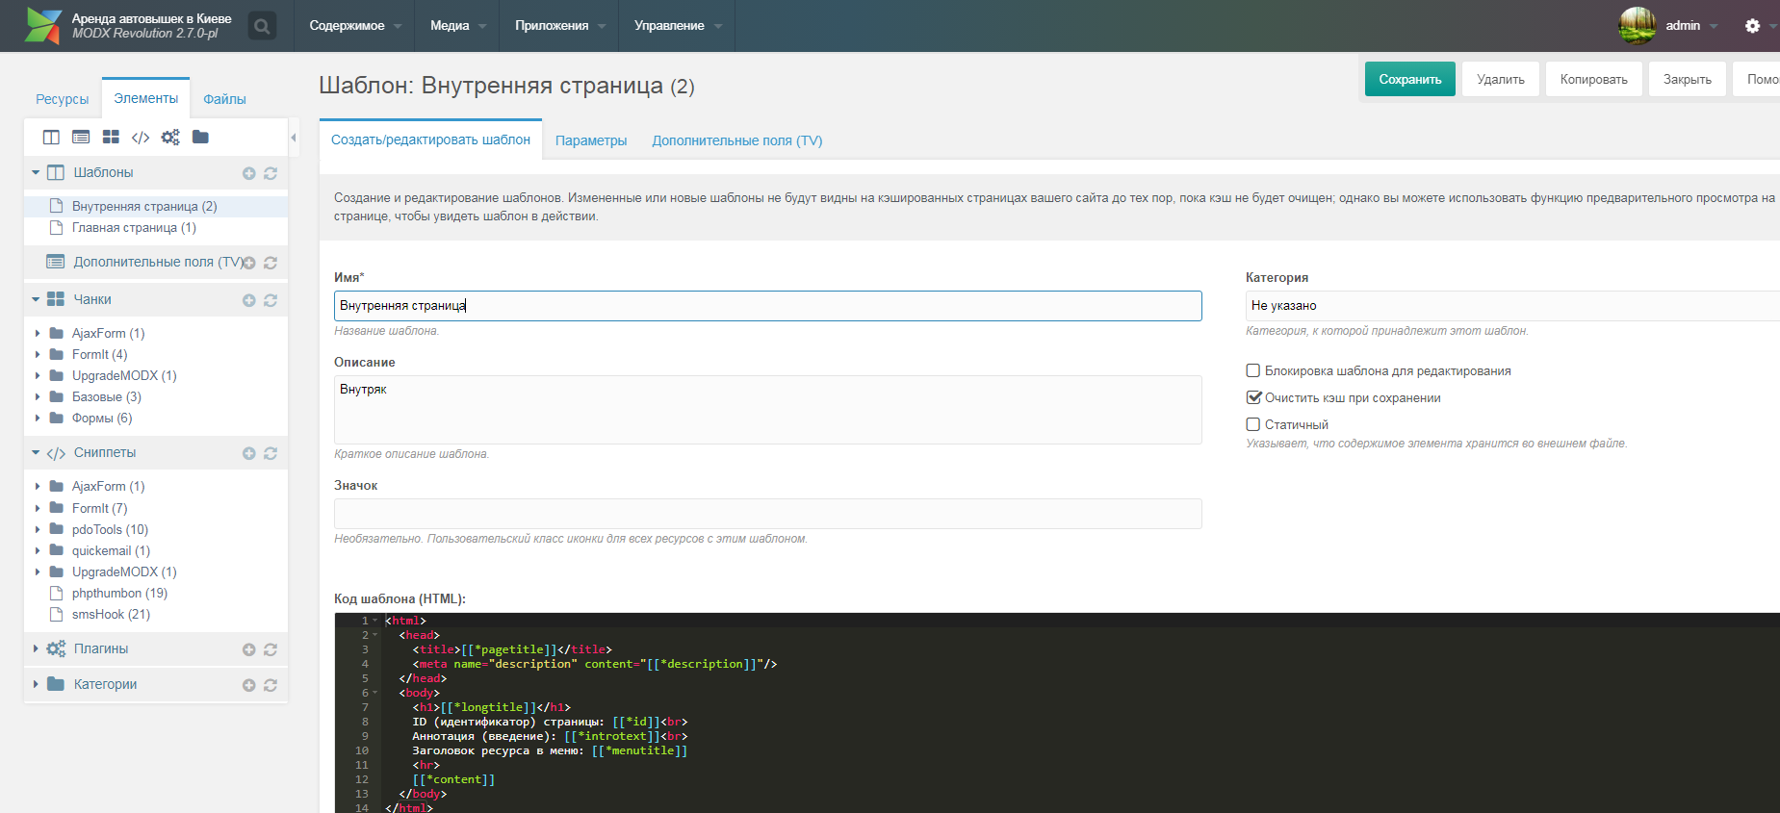This screenshot has height=813, width=1780.
Task: Switch to the Ресурсы tab
Action: [63, 99]
